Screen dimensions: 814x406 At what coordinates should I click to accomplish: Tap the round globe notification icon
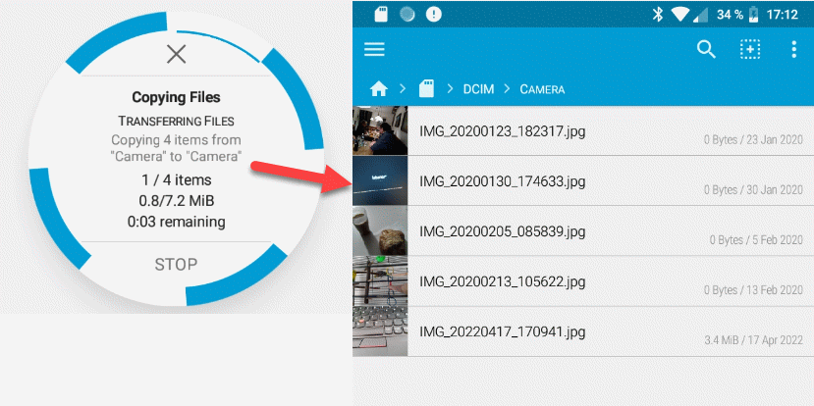pos(407,15)
